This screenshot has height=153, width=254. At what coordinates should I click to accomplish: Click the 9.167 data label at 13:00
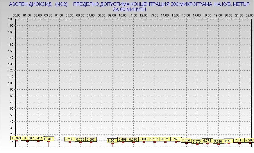[155, 139]
